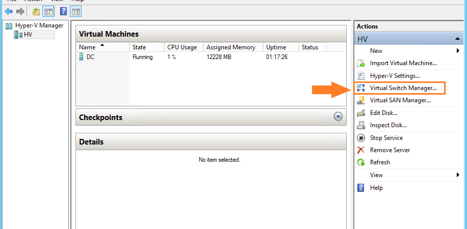Screen dimensions: 467x229
Task: Stop the Hyper-V service
Action: pos(386,138)
